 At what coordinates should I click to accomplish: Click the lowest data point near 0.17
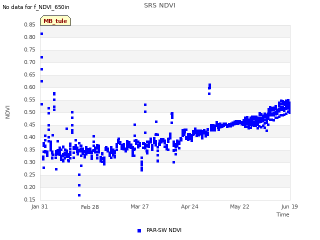(79, 195)
